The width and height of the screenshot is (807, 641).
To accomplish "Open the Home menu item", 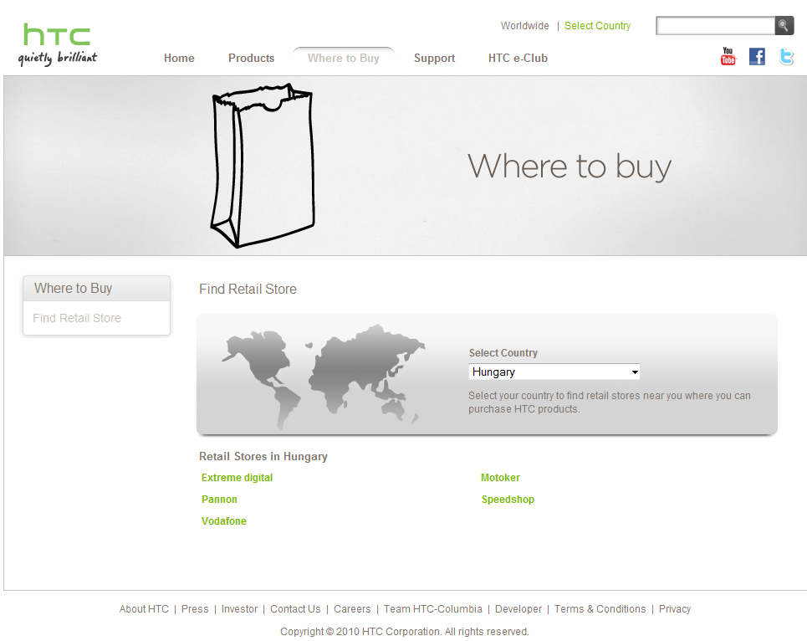I will click(179, 59).
